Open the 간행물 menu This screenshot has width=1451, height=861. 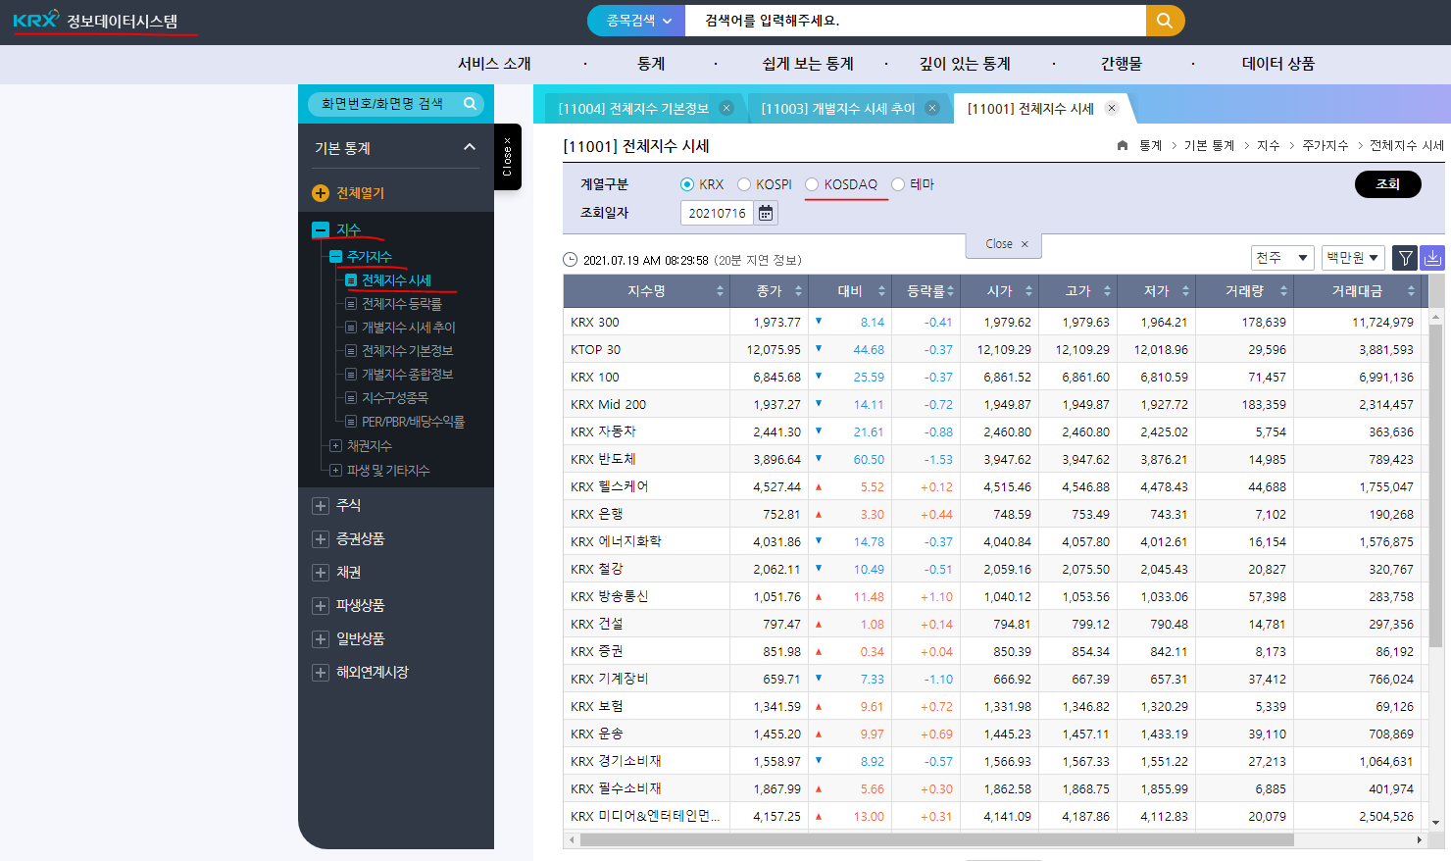(x=1122, y=64)
